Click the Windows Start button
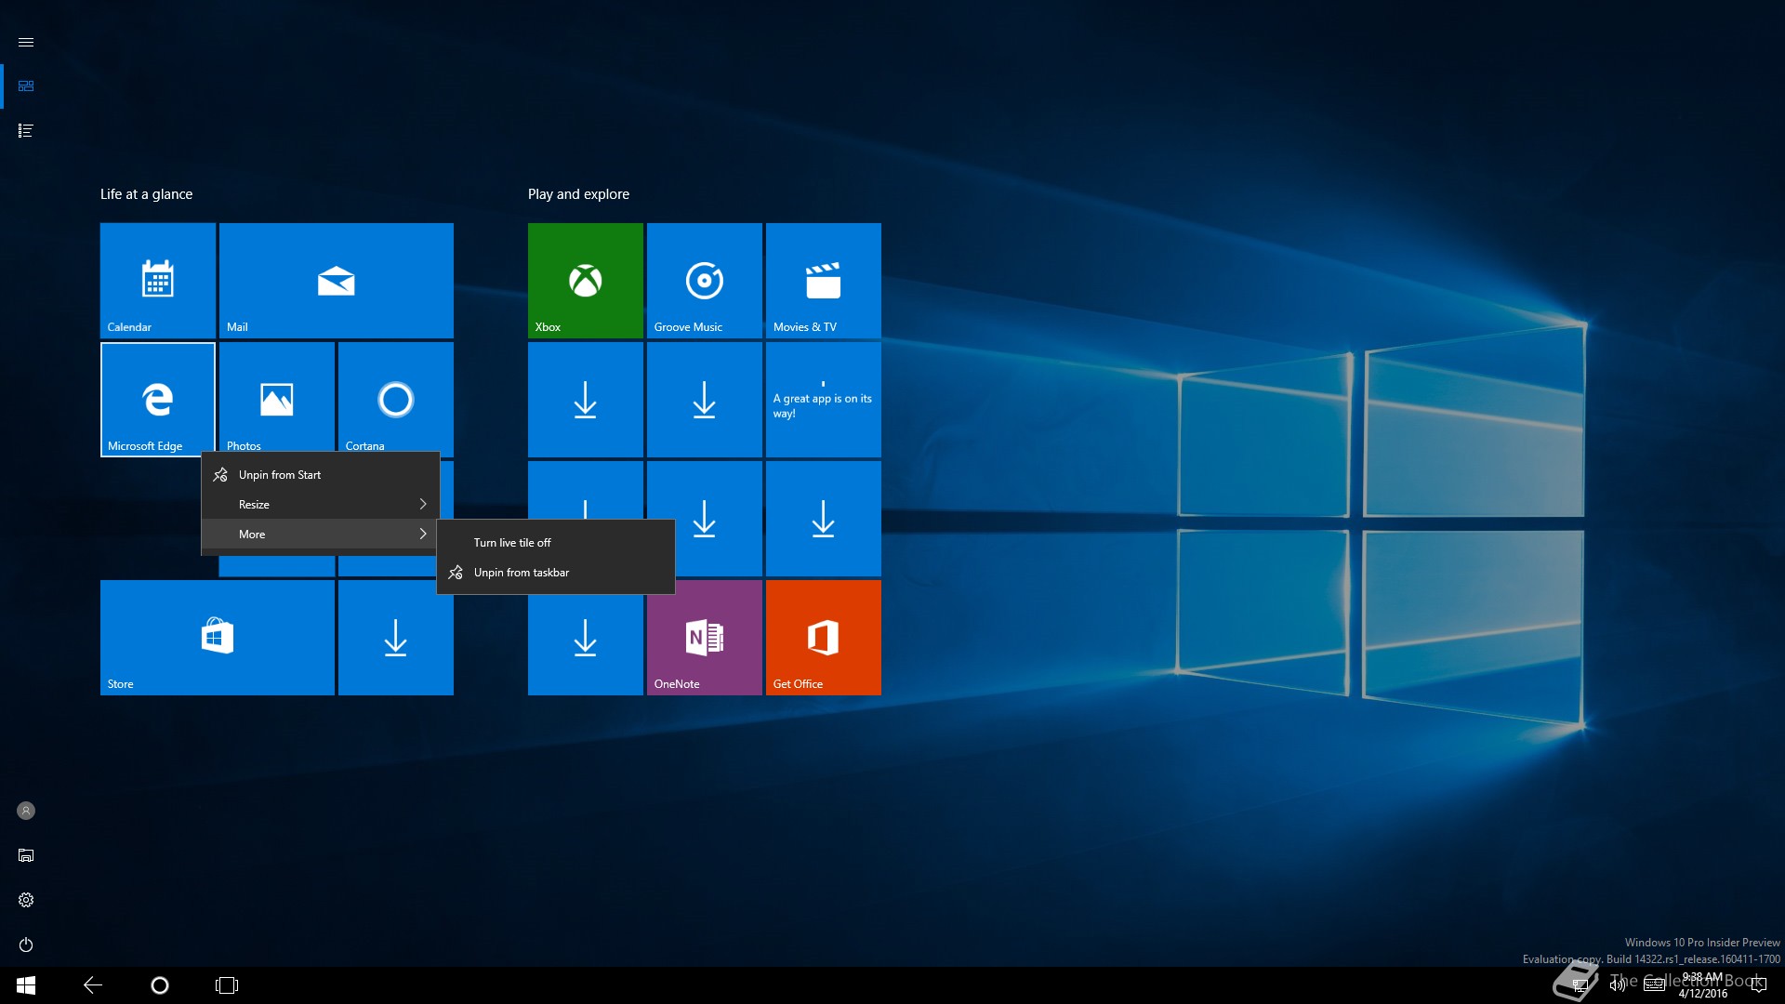This screenshot has height=1004, width=1785. point(26,985)
